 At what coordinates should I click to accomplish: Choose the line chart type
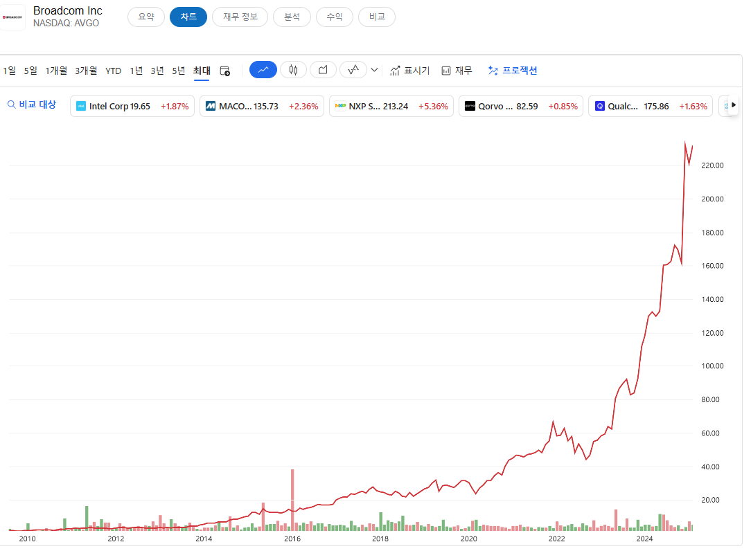click(x=263, y=70)
